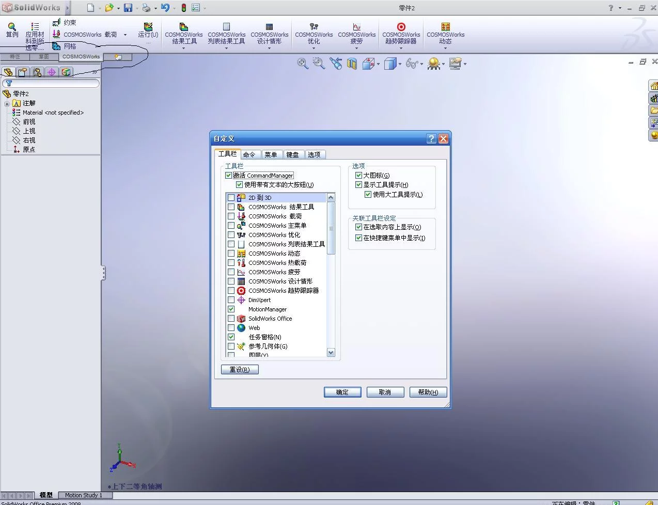Click the 运行(U) run button
This screenshot has height=505, width=658.
[148, 30]
